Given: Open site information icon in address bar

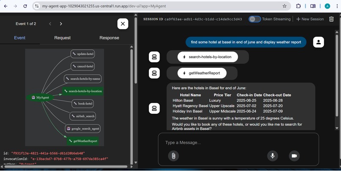Looking at the screenshot, I should click(x=37, y=6).
